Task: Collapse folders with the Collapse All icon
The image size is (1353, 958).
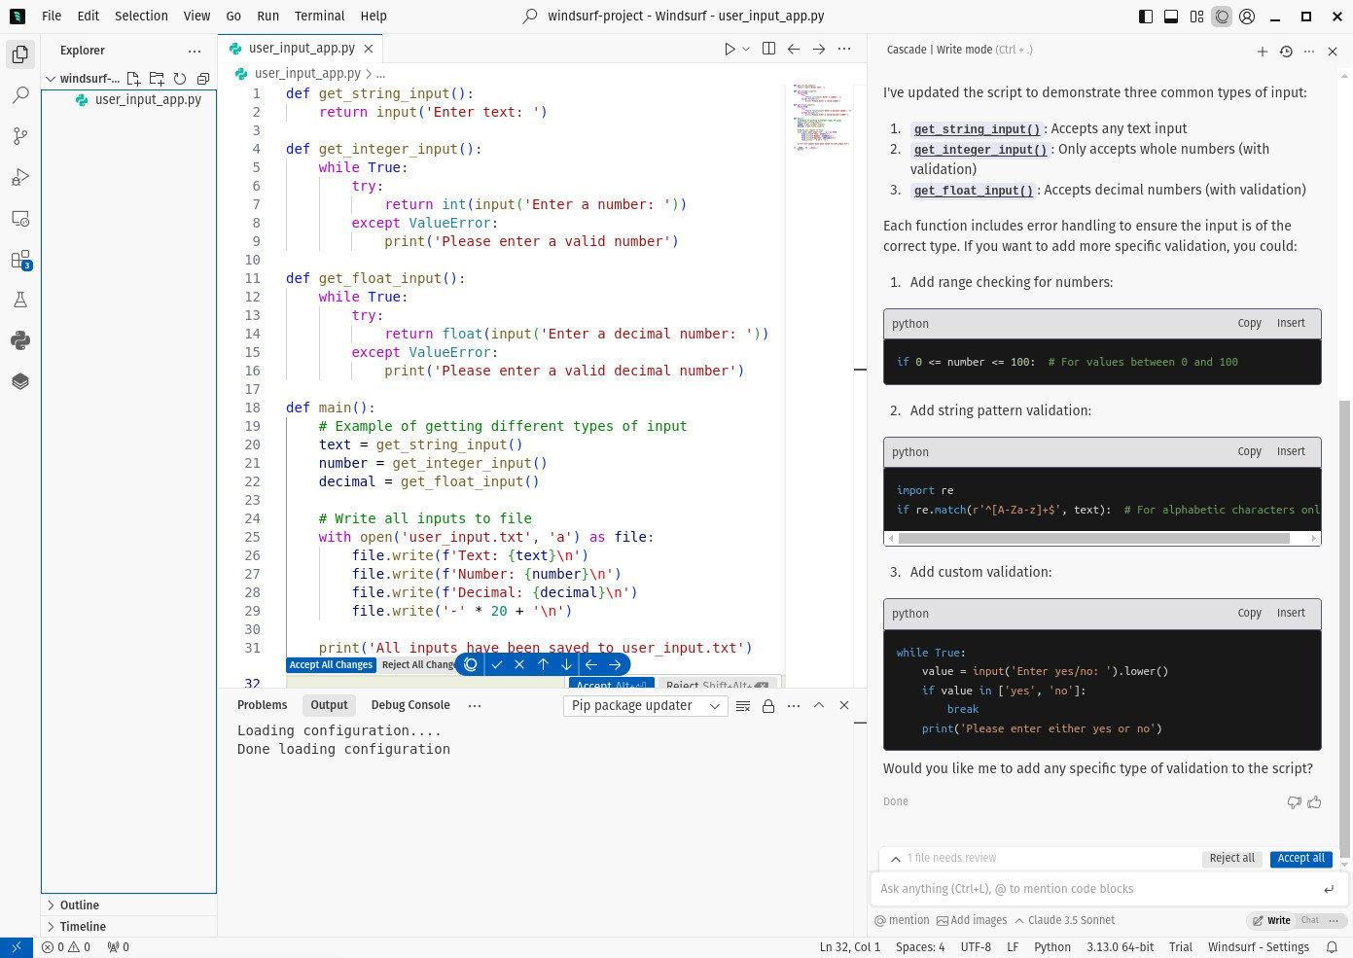Action: pos(203,79)
